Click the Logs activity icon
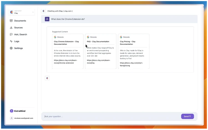The image size is (208, 130). point(11,41)
